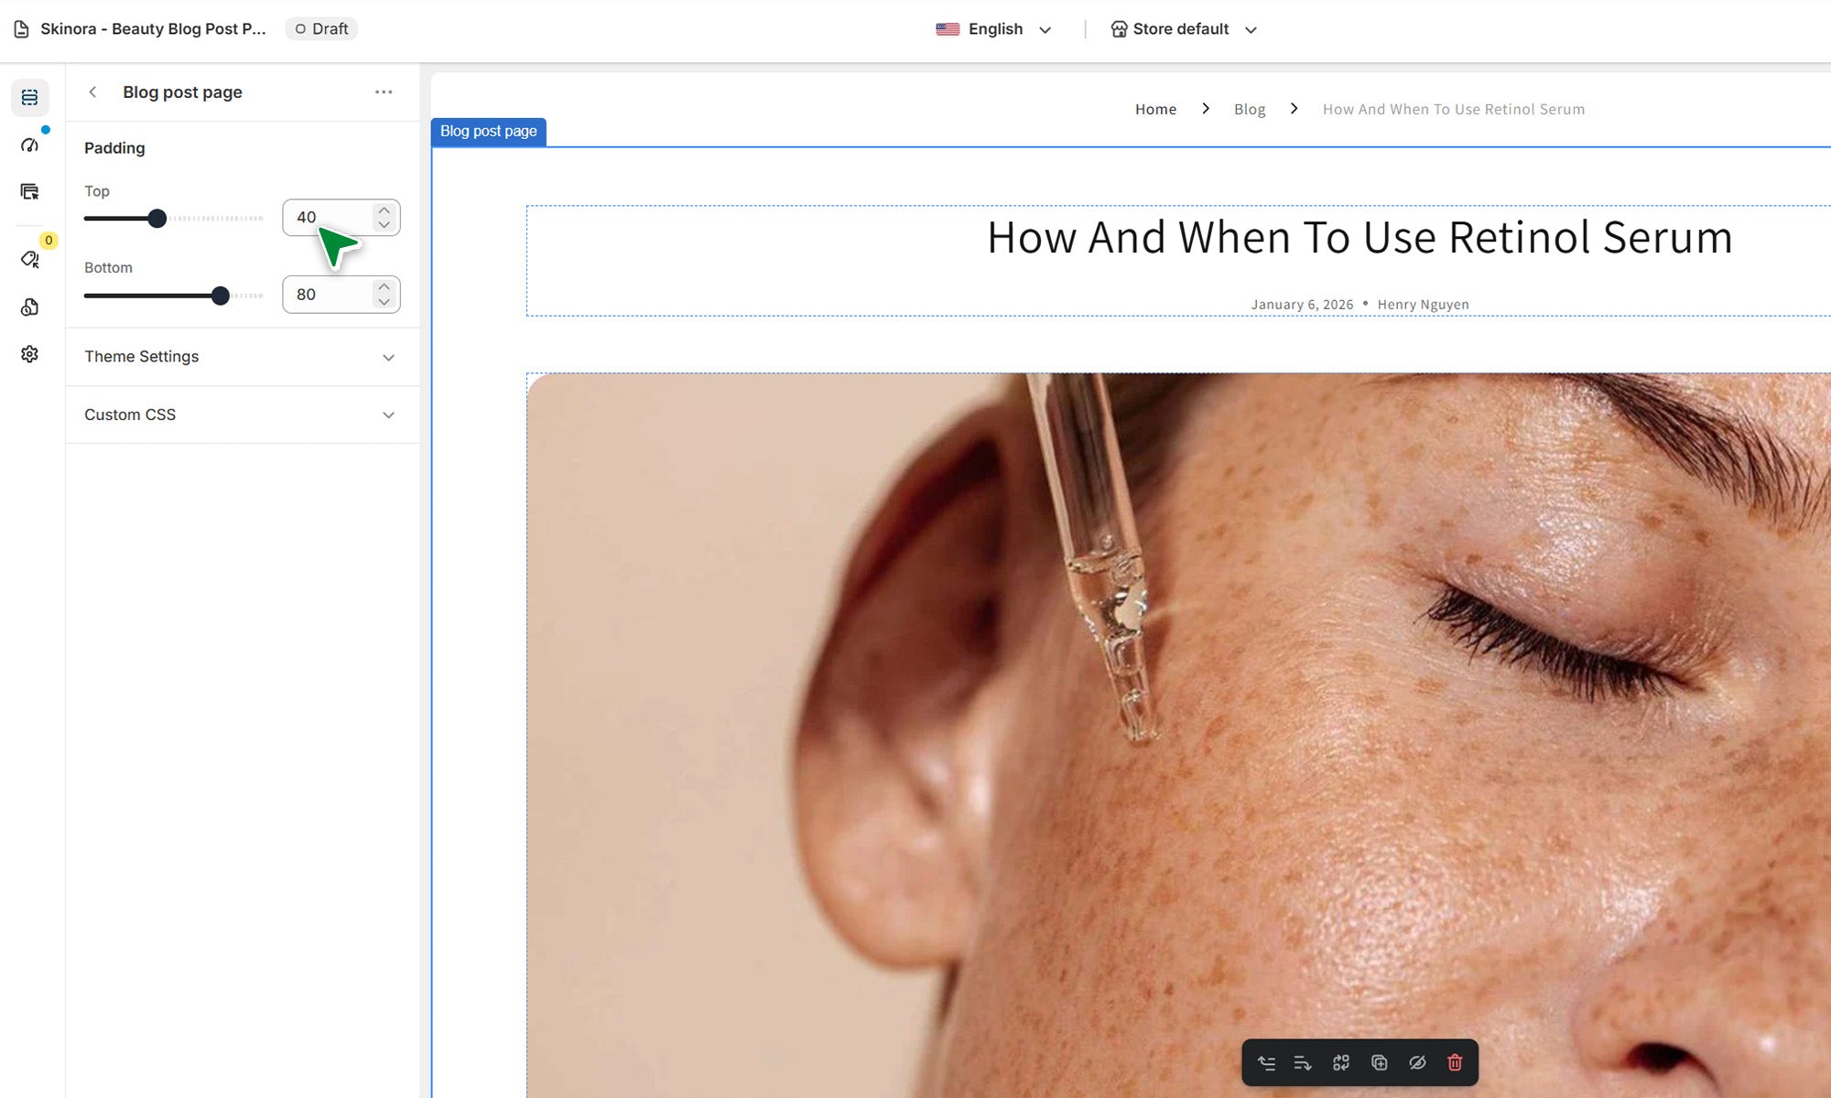This screenshot has height=1098, width=1831.
Task: Open the settings gear in left sidebar
Action: tap(29, 354)
